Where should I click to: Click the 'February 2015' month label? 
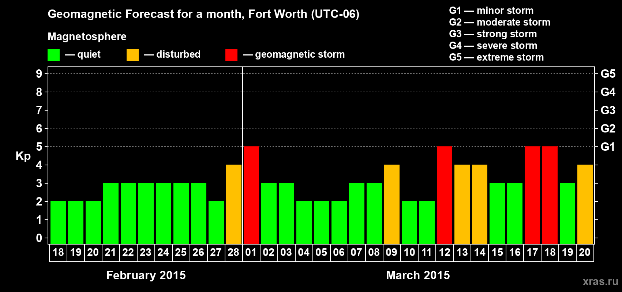pyautogui.click(x=146, y=275)
